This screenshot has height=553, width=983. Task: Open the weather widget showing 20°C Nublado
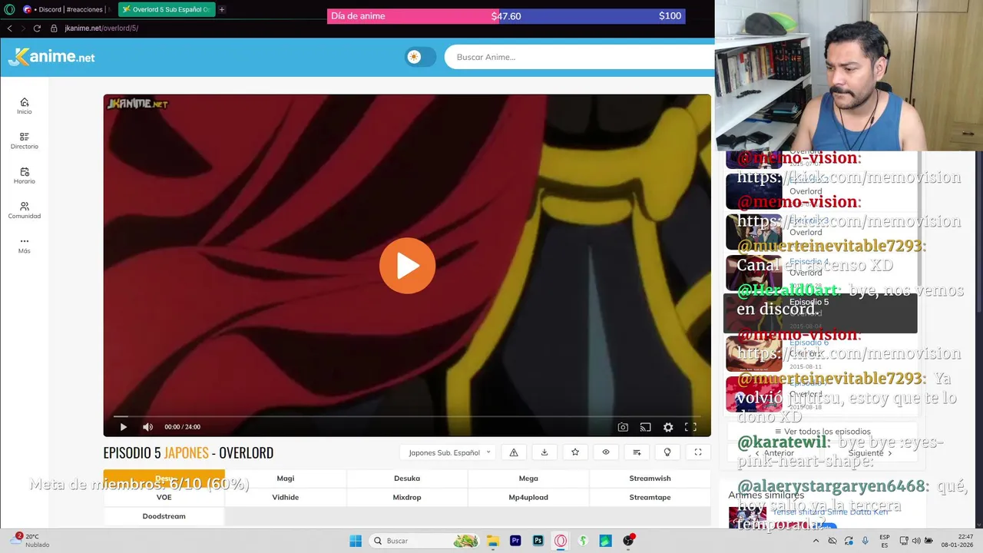pyautogui.click(x=31, y=541)
